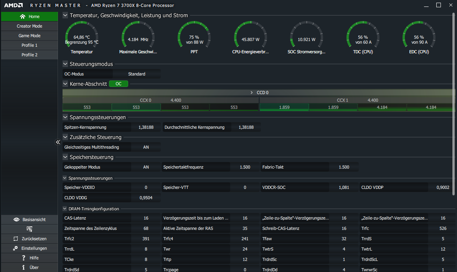Collapse the Speichersteuerung section
This screenshot has height=272, width=457.
coord(65,157)
